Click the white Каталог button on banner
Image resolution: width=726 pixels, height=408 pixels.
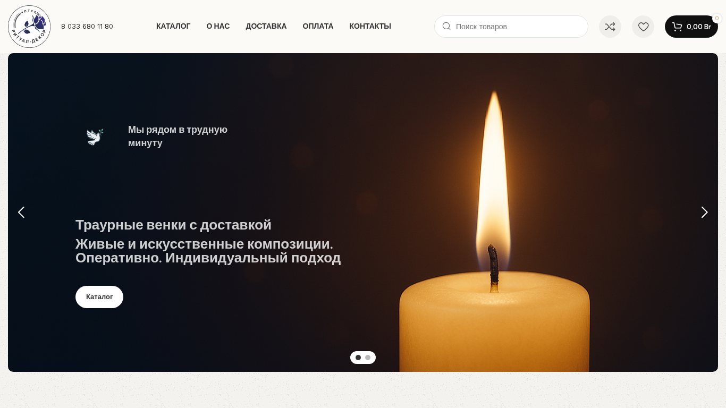tap(99, 297)
